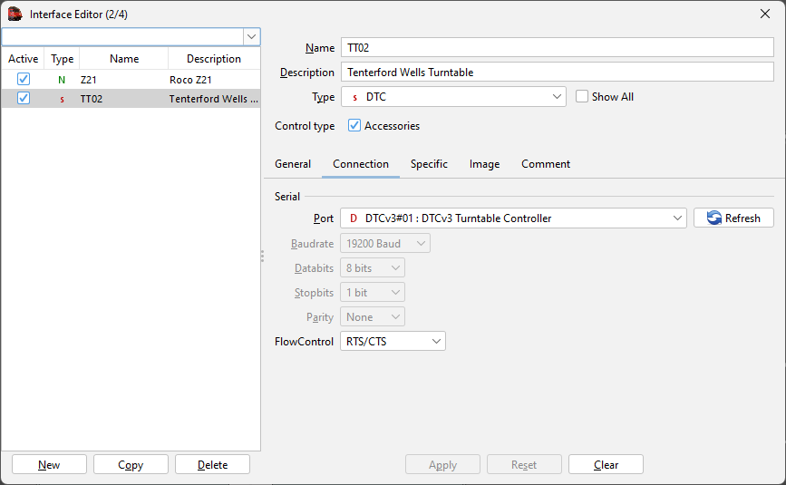
Task: Click the New button
Action: [x=49, y=465]
